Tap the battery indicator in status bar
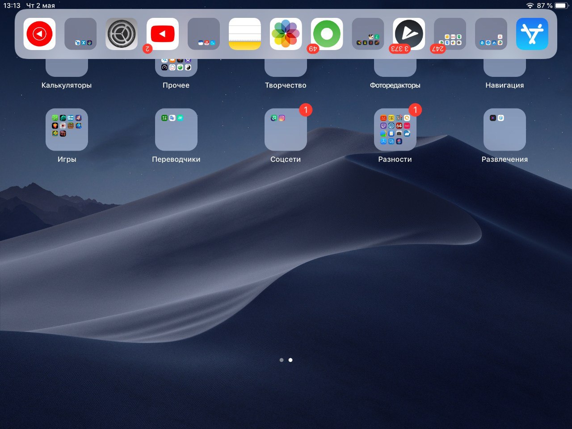This screenshot has width=572, height=429. tap(561, 5)
